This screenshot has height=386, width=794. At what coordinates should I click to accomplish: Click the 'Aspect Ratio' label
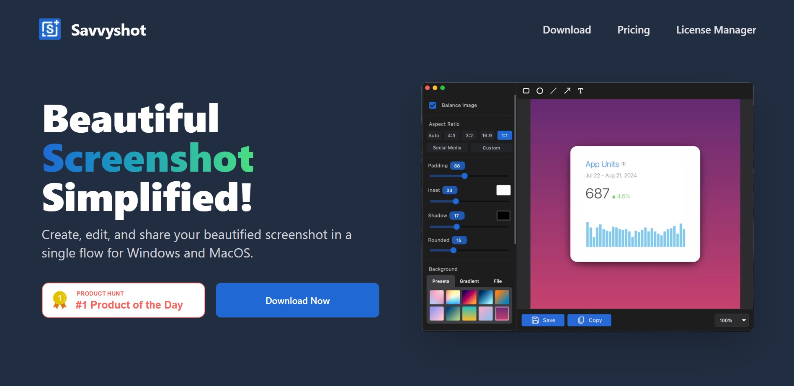click(444, 124)
